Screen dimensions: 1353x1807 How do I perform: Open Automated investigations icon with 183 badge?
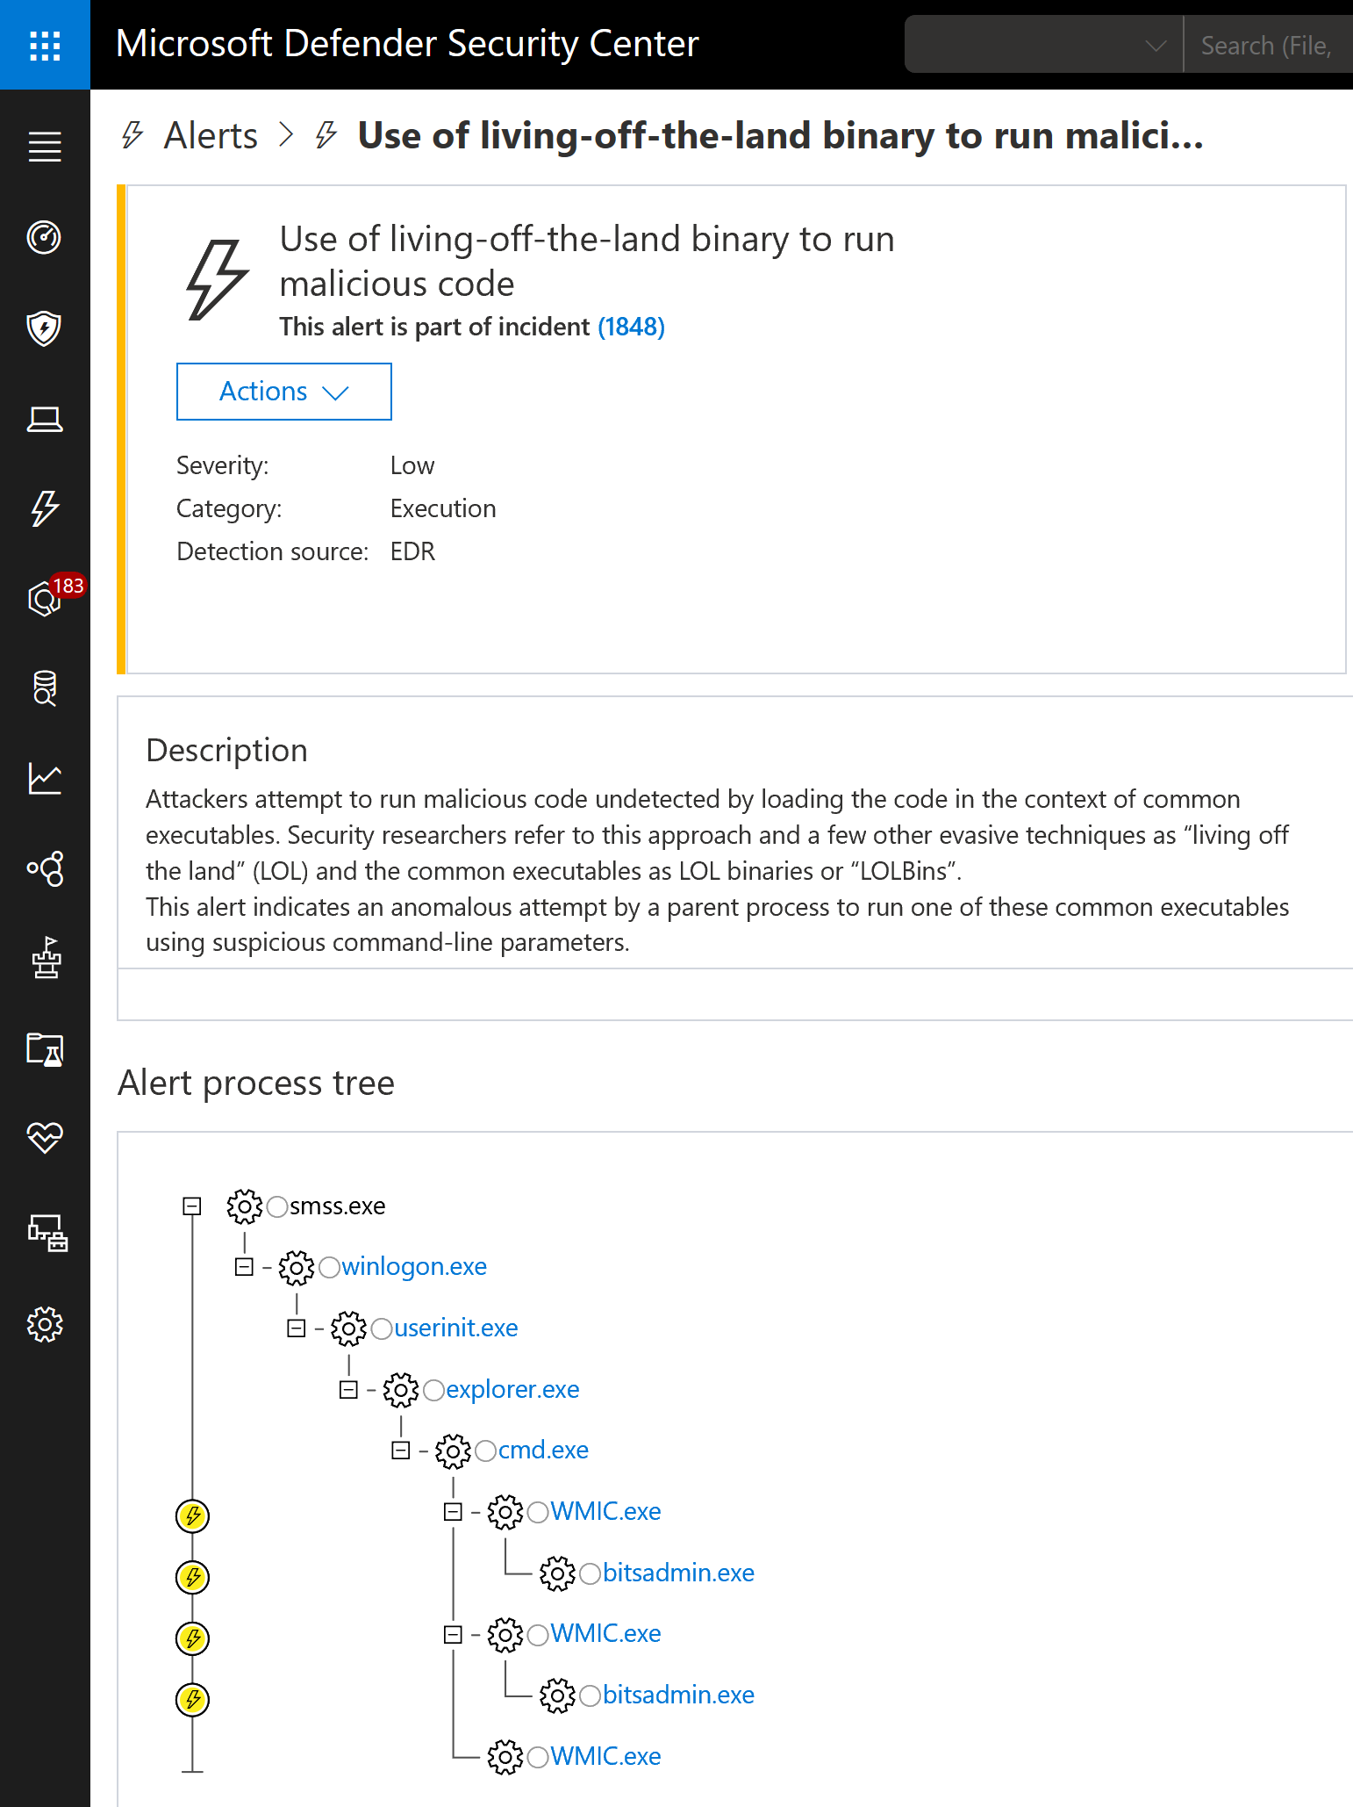coord(45,601)
